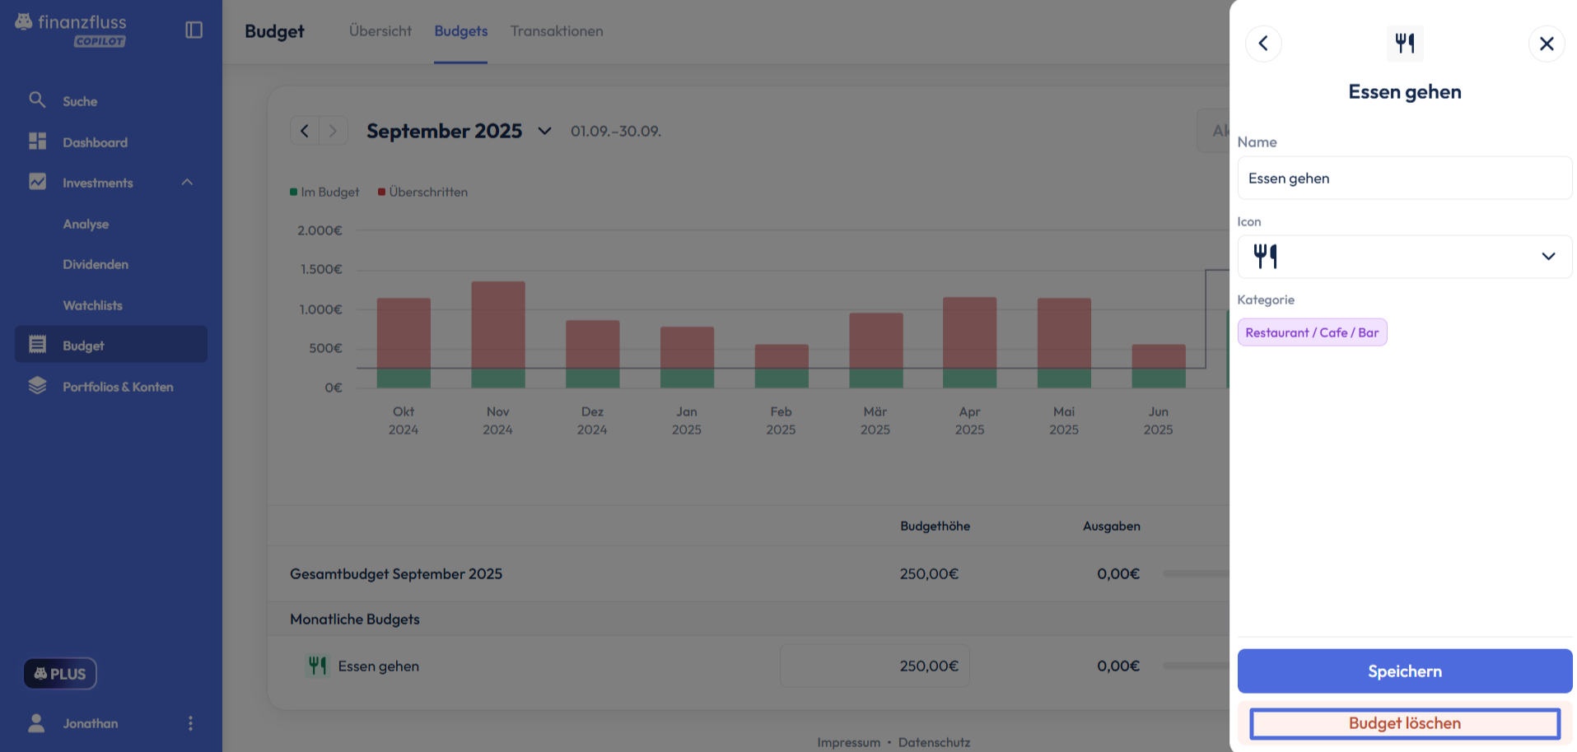
Task: Open the September 2025 month dropdown
Action: (x=544, y=131)
